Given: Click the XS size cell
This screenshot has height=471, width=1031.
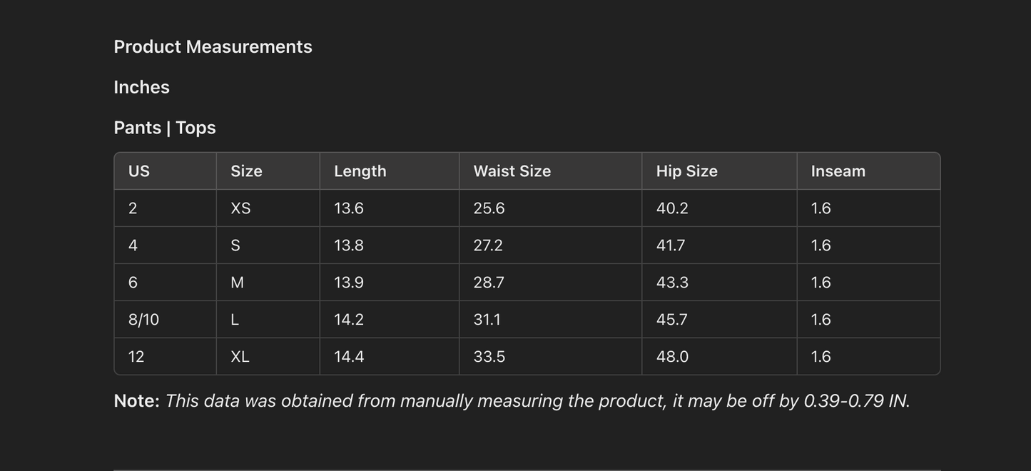Looking at the screenshot, I should click(x=240, y=208).
